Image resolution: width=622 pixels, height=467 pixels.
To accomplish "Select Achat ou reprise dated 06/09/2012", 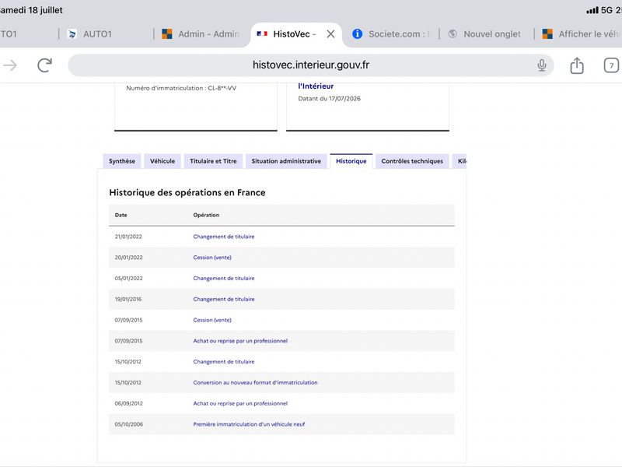I will [240, 403].
